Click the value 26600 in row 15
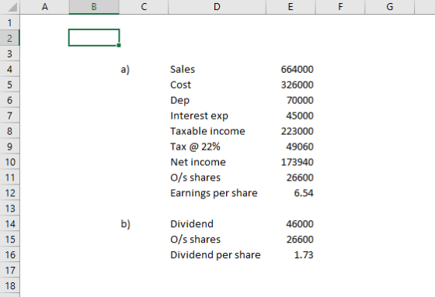Screen dimensions: 435x297 [300, 240]
